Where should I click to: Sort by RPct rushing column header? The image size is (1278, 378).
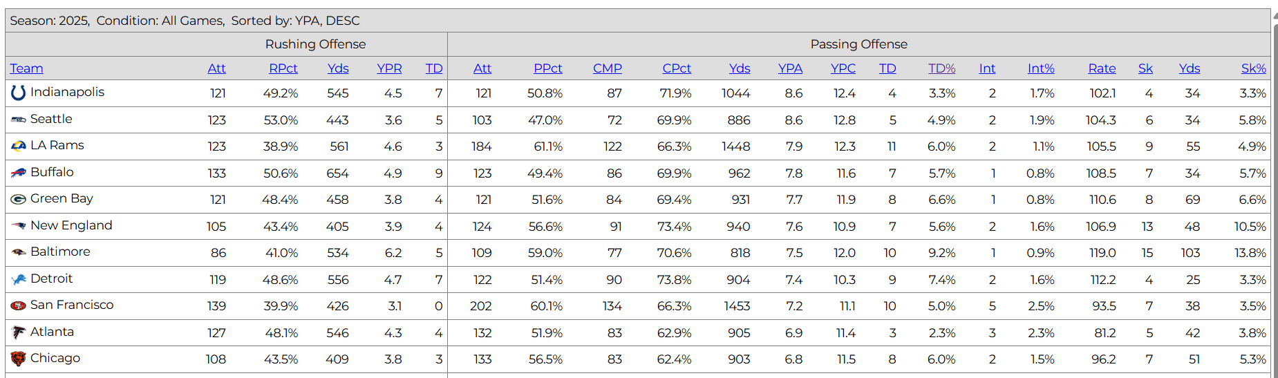coord(283,68)
